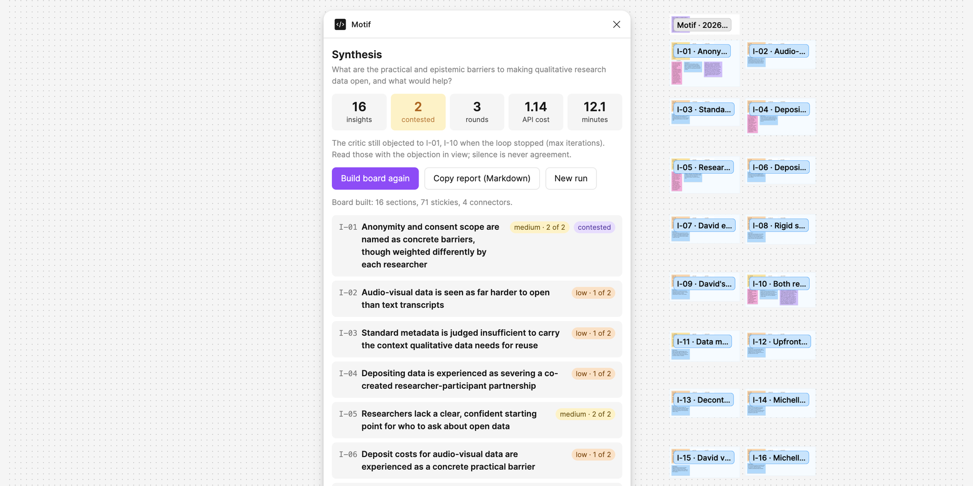Select board section I-11 · Data m...

tap(702, 342)
